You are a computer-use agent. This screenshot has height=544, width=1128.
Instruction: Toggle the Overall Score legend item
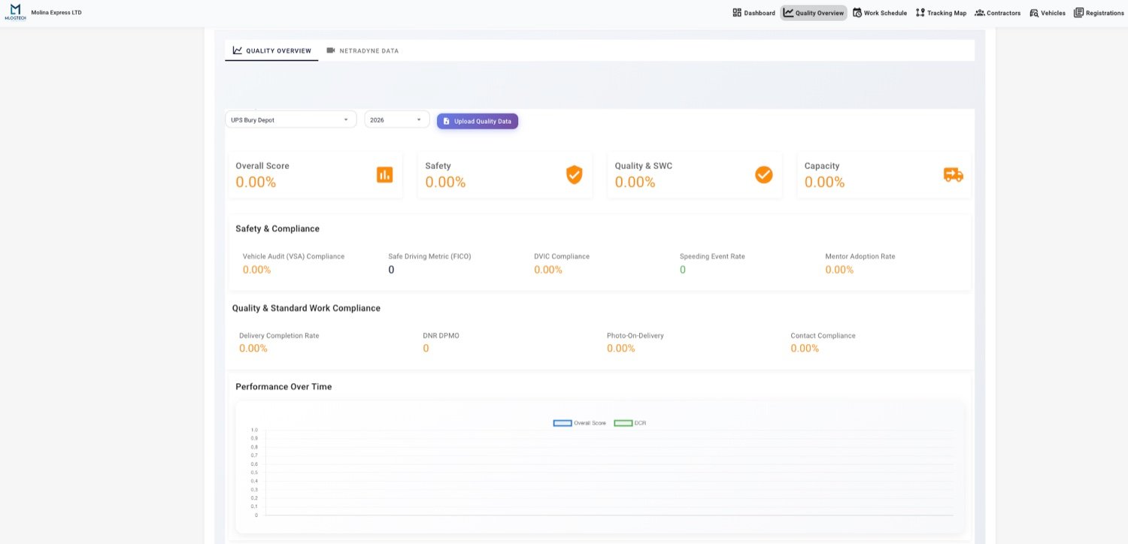(580, 423)
